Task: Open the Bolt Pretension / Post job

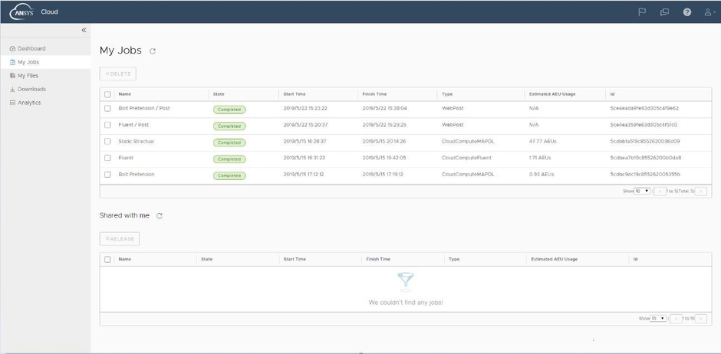Action: 144,109
